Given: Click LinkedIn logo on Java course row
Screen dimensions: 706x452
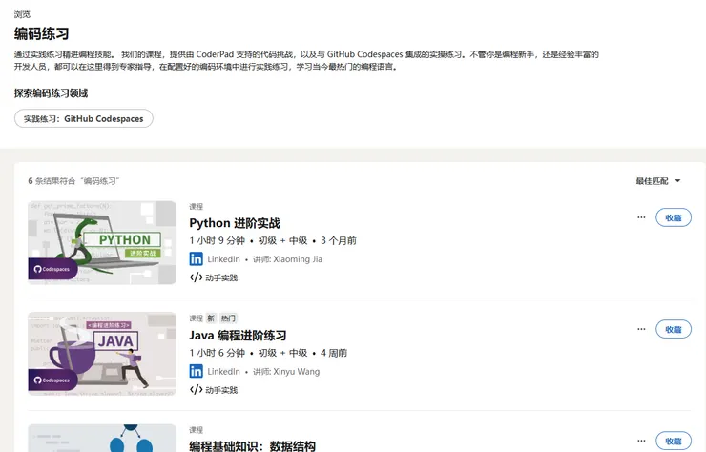Looking at the screenshot, I should [x=196, y=371].
